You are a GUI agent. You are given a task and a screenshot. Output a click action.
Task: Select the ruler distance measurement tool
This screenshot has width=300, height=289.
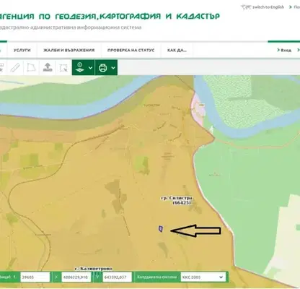[x=15, y=68]
